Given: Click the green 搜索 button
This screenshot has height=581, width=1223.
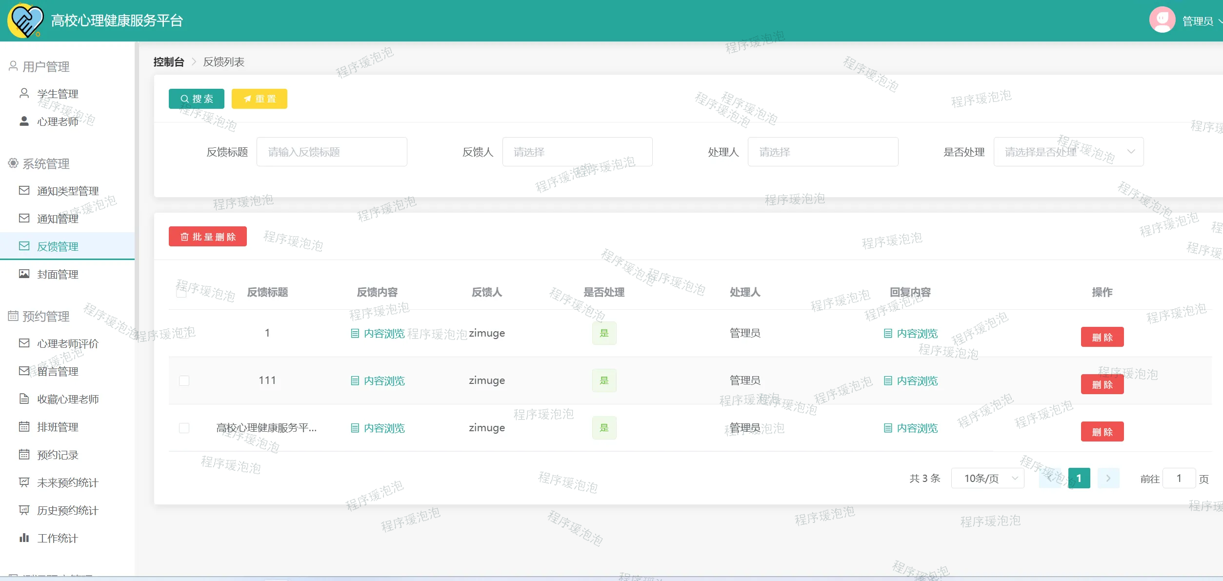Looking at the screenshot, I should (x=197, y=99).
